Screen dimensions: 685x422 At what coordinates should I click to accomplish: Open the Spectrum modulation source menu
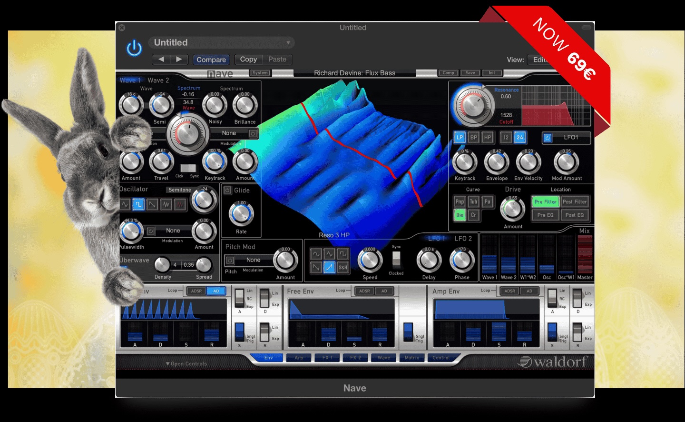(229, 133)
